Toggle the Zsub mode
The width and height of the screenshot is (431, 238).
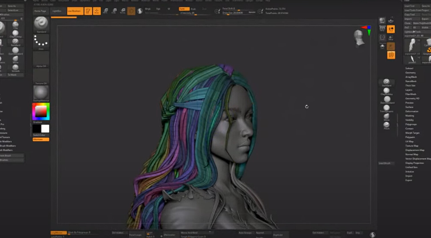[193, 9]
